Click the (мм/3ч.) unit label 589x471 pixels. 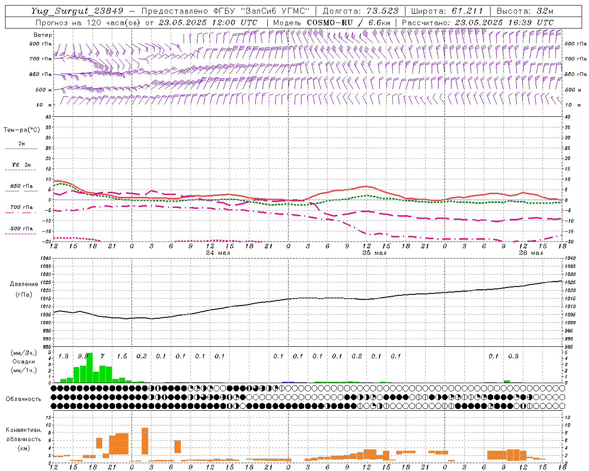coord(24,353)
